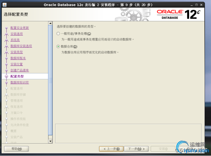Screen dimensions: 211x156
Task: Go to the 数据库版本 step
Action: tap(18, 58)
